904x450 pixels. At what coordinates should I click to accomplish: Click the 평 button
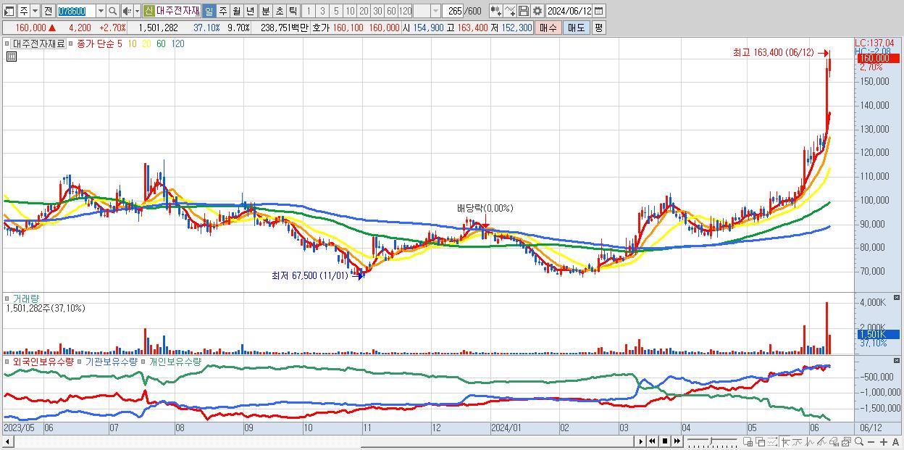pos(598,28)
